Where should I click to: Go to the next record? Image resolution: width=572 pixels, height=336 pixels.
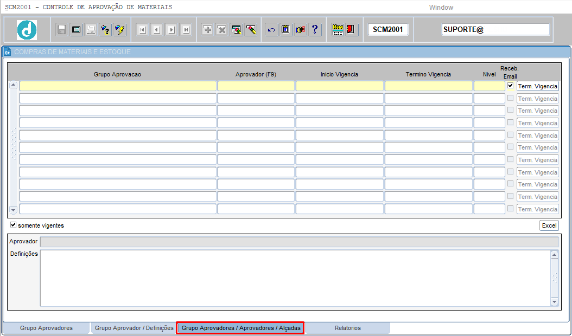[x=171, y=29]
